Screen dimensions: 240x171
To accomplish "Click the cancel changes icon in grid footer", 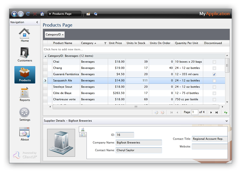I will [162, 112].
